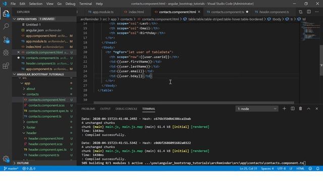Screen dimensions: 323x181
Task: Expand the Outline section
Action: point(15,163)
